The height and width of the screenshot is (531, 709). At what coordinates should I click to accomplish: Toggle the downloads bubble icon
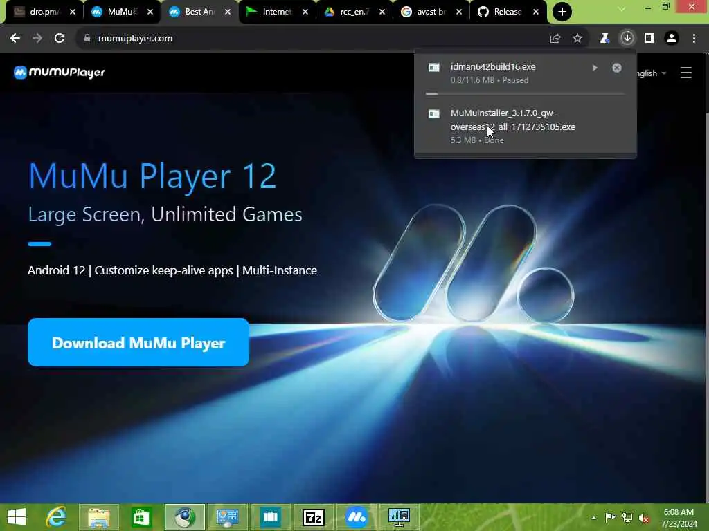[627, 39]
